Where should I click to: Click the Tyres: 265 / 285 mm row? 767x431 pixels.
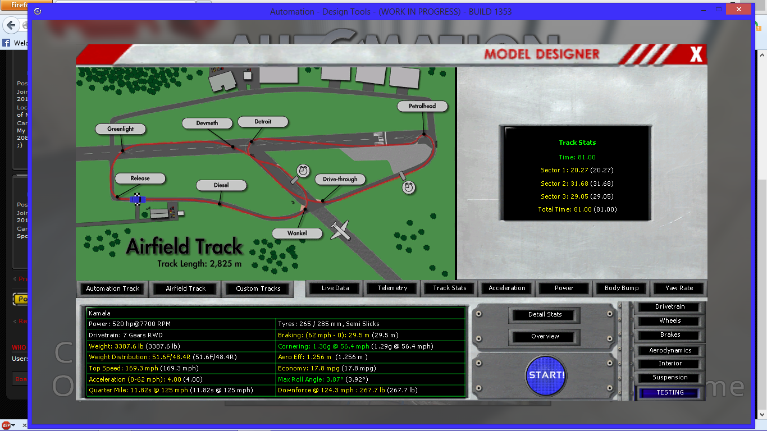pos(371,324)
